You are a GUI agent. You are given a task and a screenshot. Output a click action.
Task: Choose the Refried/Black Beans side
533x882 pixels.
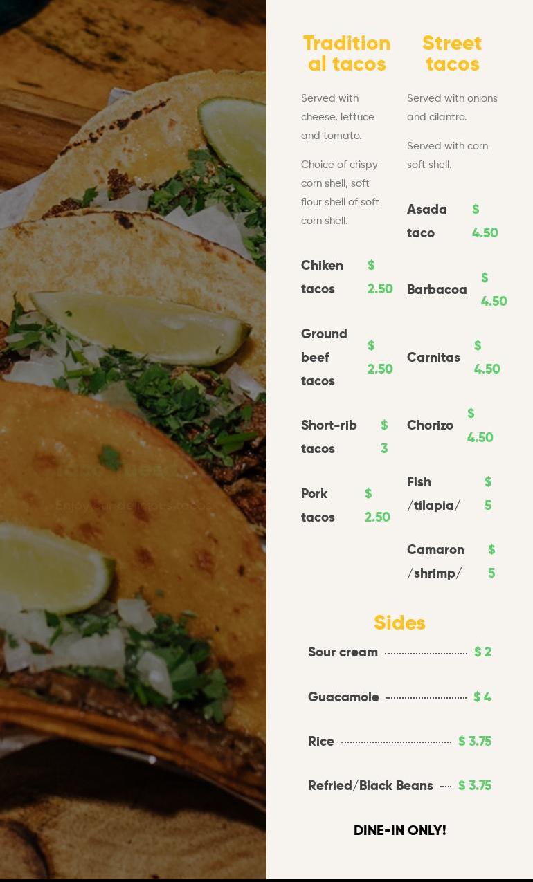pyautogui.click(x=370, y=786)
